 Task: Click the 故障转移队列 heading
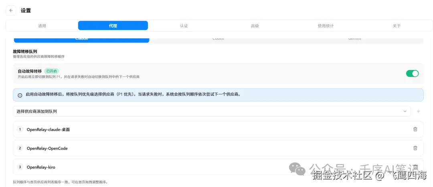pyautogui.click(x=25, y=51)
